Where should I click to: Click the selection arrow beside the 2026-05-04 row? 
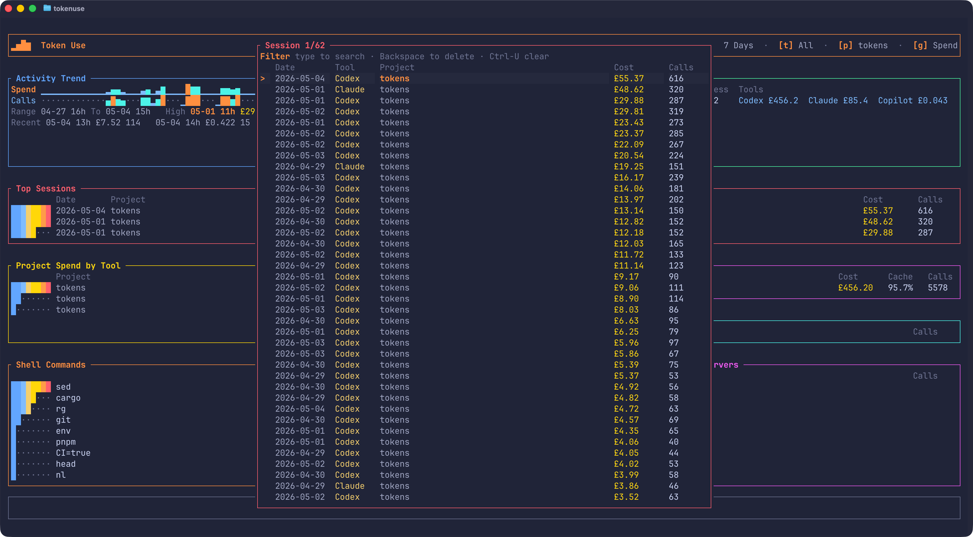pos(263,79)
